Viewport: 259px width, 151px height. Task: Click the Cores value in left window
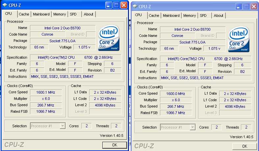click(87, 126)
